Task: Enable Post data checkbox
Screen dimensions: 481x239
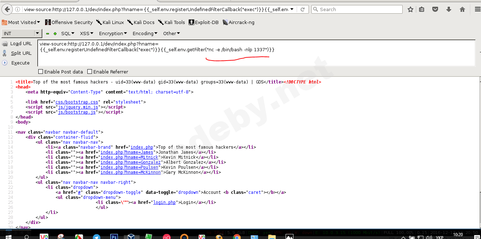Action: click(40, 72)
